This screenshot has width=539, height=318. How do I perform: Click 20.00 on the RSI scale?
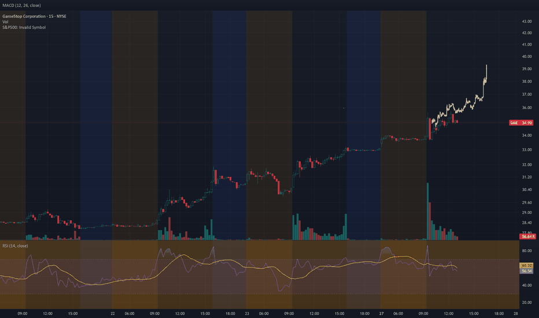(x=527, y=302)
